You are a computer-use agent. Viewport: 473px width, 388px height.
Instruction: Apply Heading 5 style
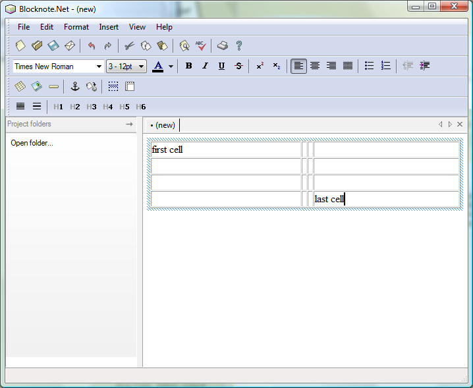pos(125,107)
